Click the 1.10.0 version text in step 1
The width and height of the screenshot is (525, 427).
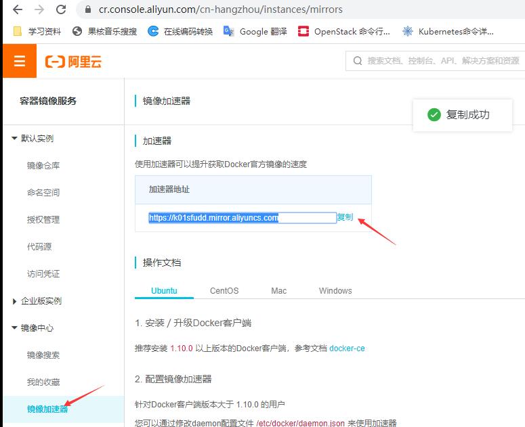click(182, 349)
